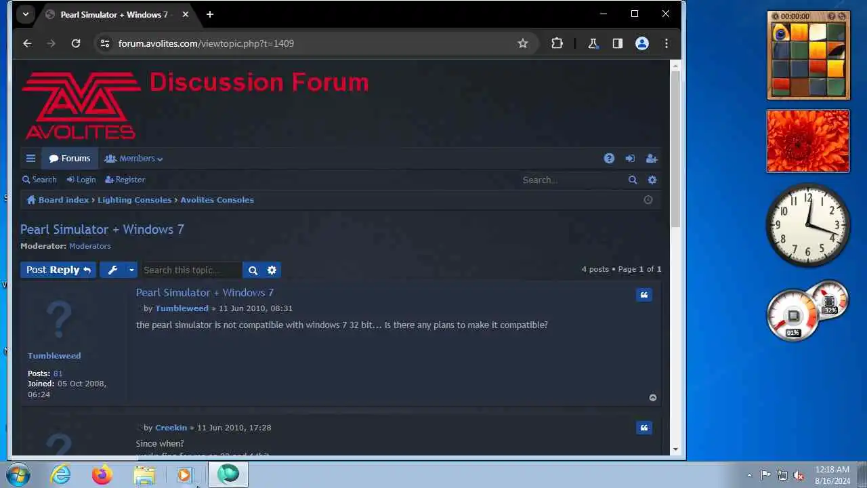This screenshot has width=867, height=488.
Task: Open Creekin's profile link
Action: (171, 428)
